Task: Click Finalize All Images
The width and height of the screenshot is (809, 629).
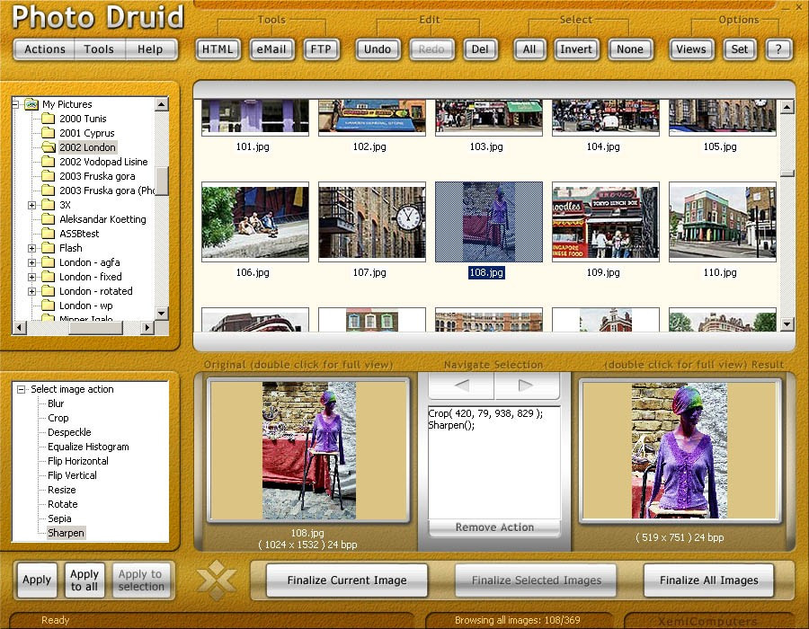Action: (x=709, y=580)
